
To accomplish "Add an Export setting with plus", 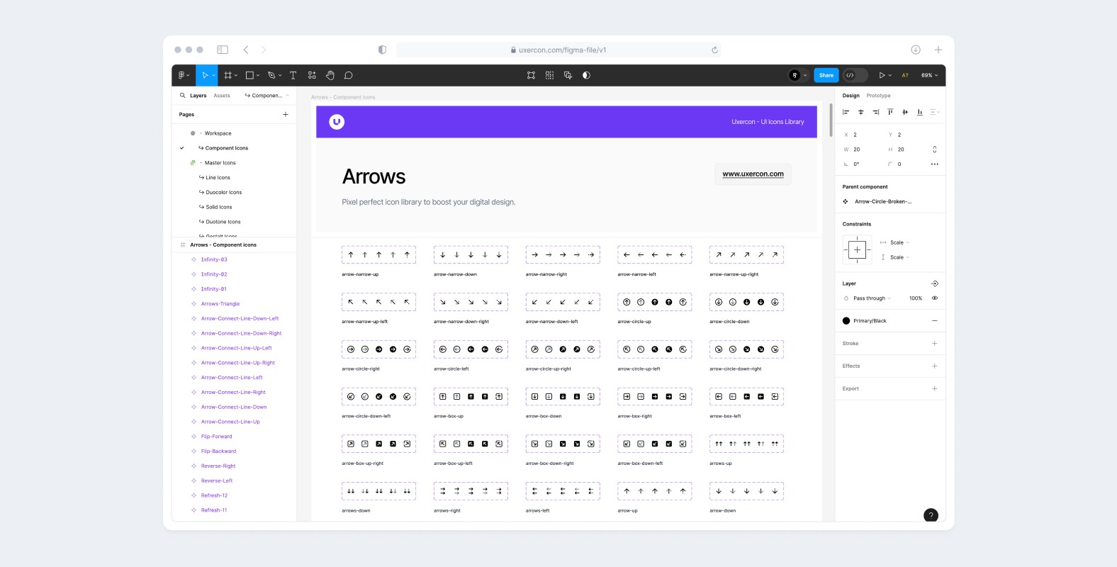I will tap(934, 388).
